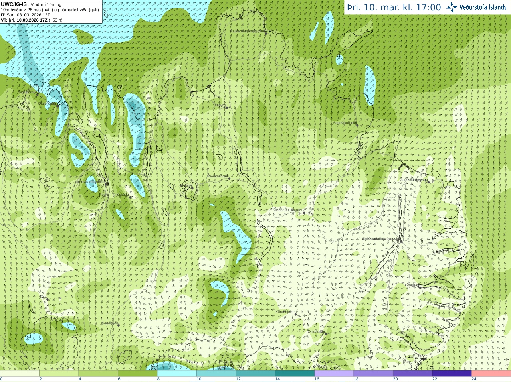Click the legend scale number 6
Image resolution: width=511 pixels, height=382 pixels.
click(x=119, y=379)
